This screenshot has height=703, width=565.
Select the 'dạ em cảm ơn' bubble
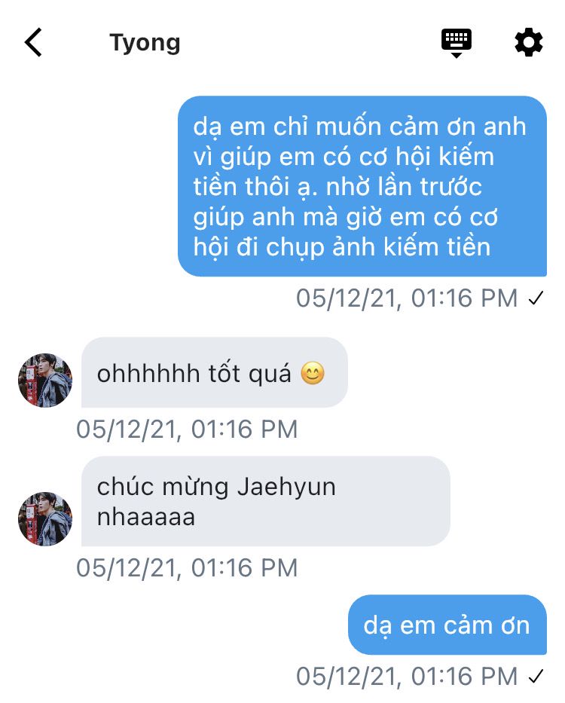447,625
